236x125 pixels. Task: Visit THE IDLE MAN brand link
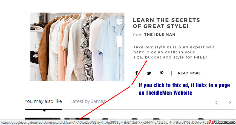coord(160,34)
